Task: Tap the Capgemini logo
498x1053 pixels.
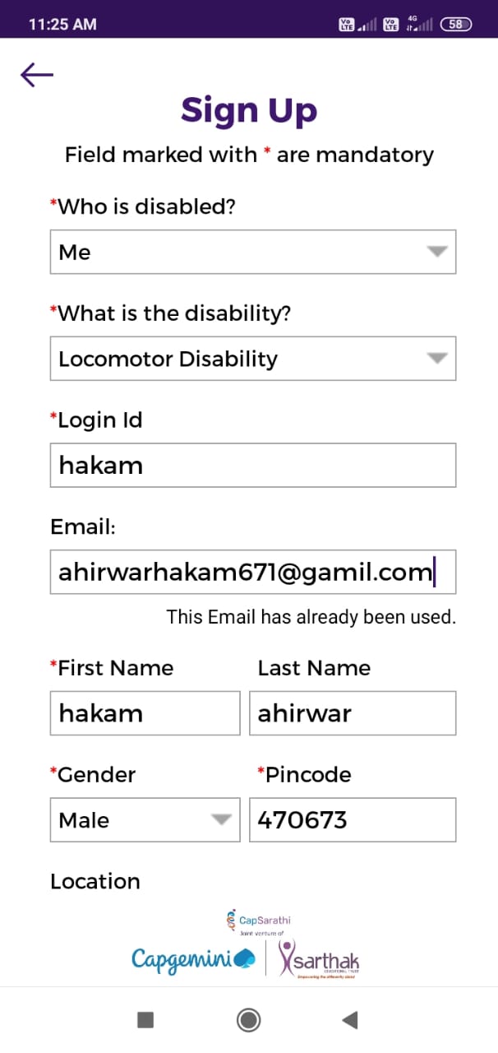Action: coord(194,959)
